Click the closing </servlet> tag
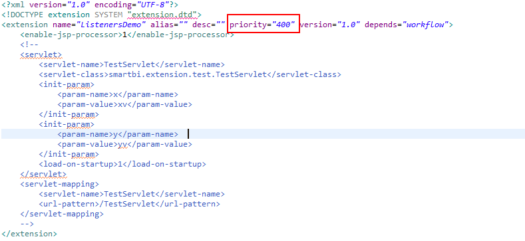 (43, 174)
